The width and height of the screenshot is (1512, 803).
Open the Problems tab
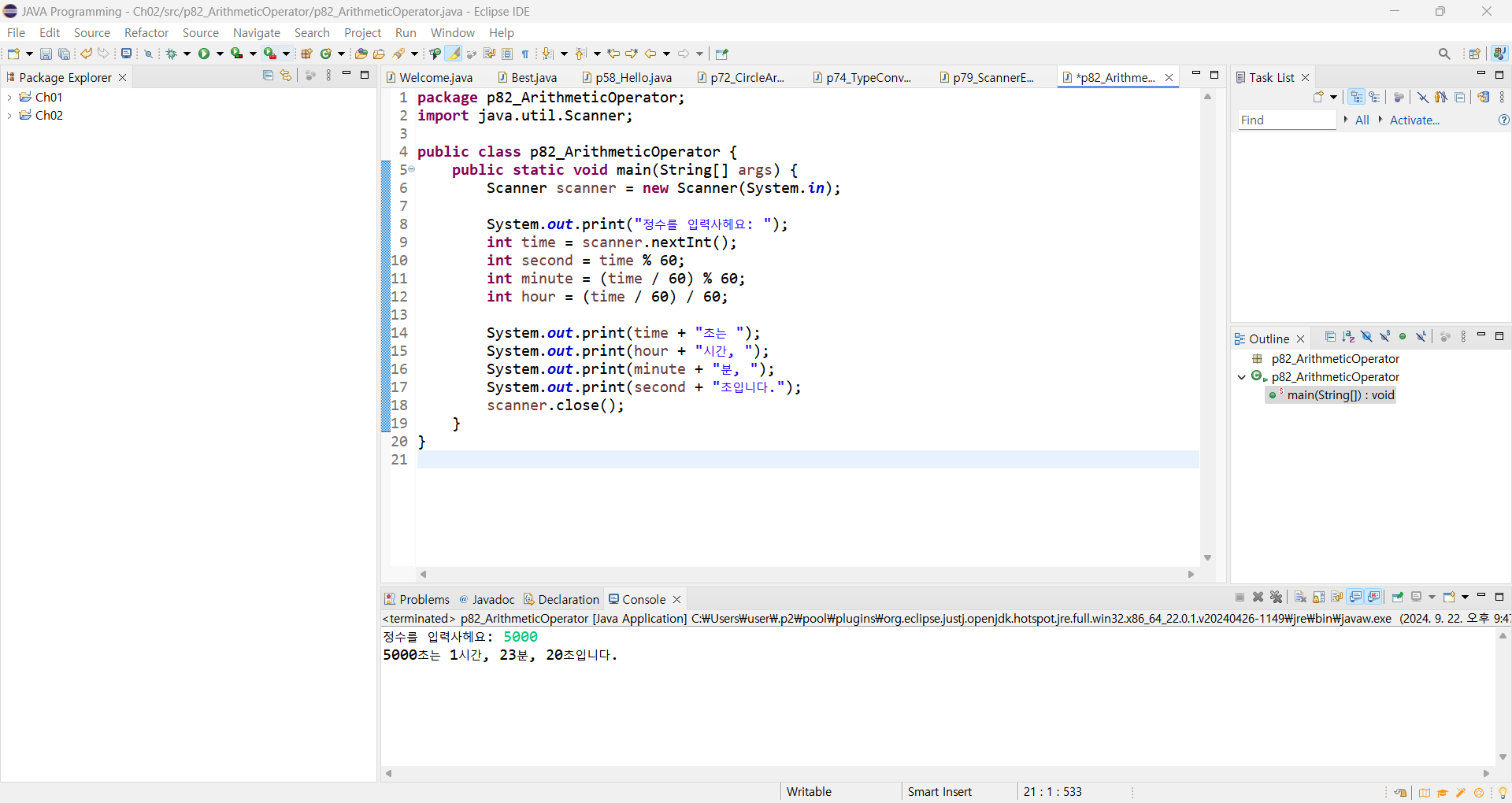click(x=417, y=599)
